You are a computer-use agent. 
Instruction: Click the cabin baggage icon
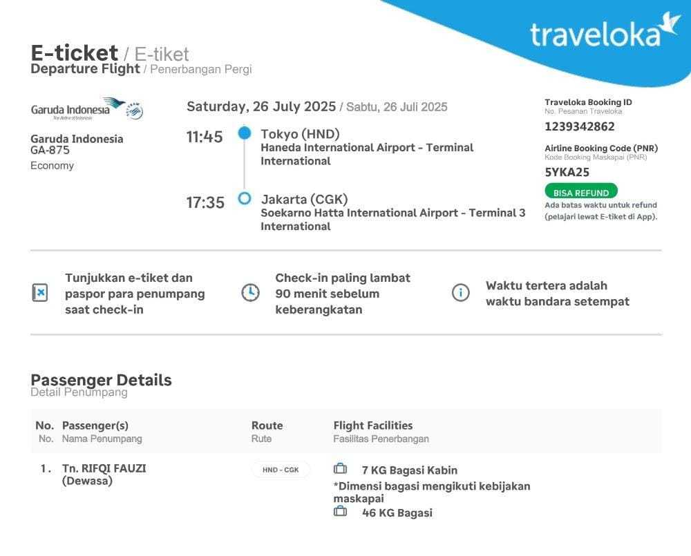pos(340,469)
